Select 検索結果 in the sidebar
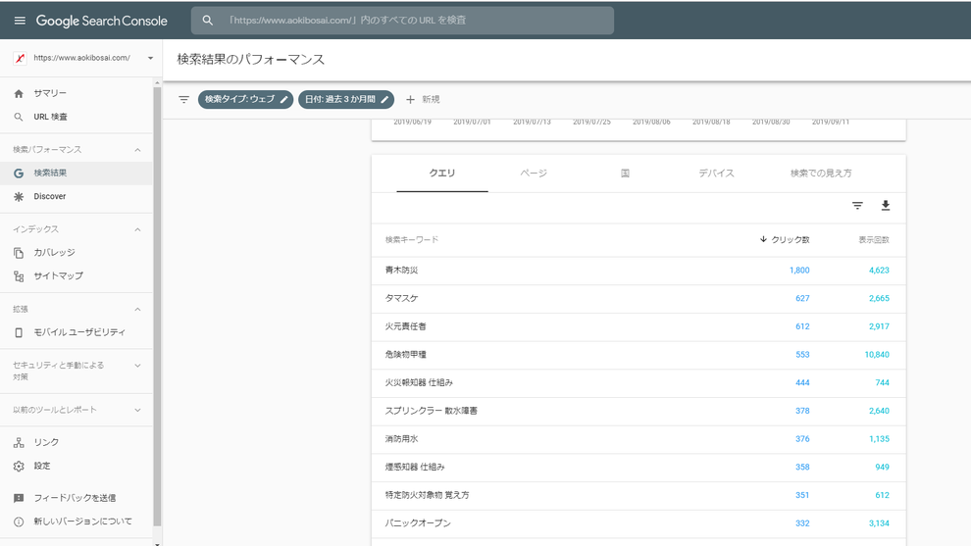The width and height of the screenshot is (971, 546). (x=77, y=174)
